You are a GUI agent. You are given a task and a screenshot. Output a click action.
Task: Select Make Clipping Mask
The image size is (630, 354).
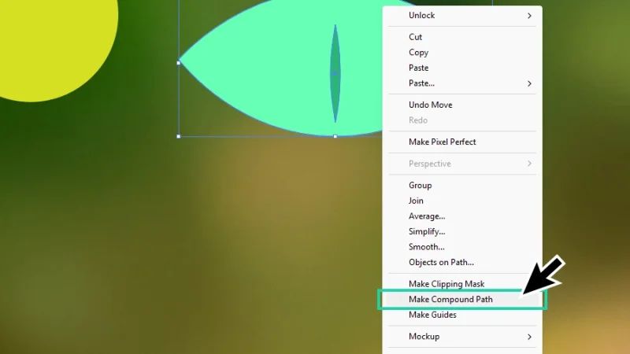click(446, 284)
